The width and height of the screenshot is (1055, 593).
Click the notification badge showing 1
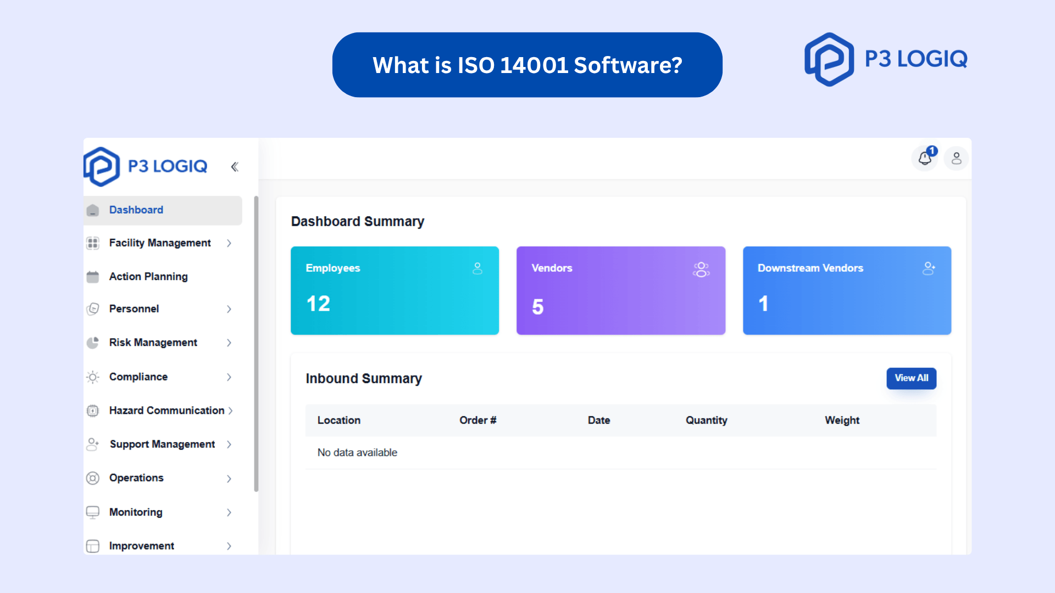[932, 151]
